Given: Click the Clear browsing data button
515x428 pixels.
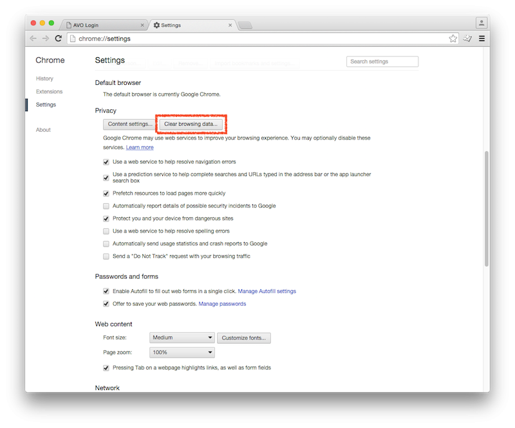Looking at the screenshot, I should point(191,123).
